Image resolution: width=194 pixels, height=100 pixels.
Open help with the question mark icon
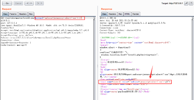pos(191,3)
